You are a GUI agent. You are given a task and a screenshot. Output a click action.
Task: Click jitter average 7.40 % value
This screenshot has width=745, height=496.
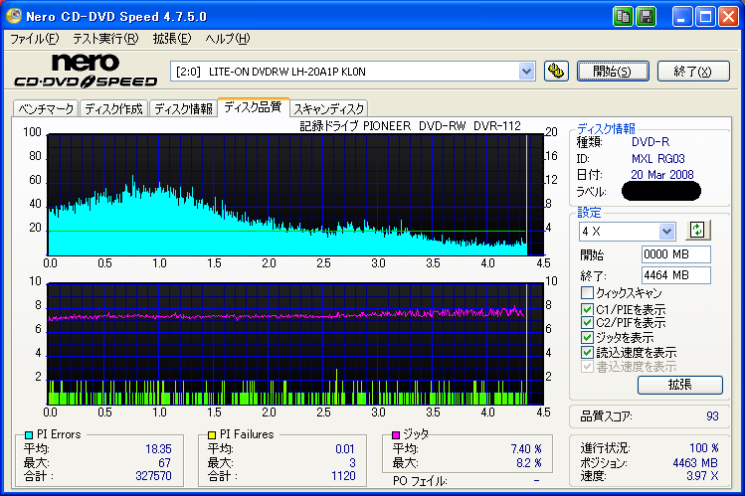(526, 449)
